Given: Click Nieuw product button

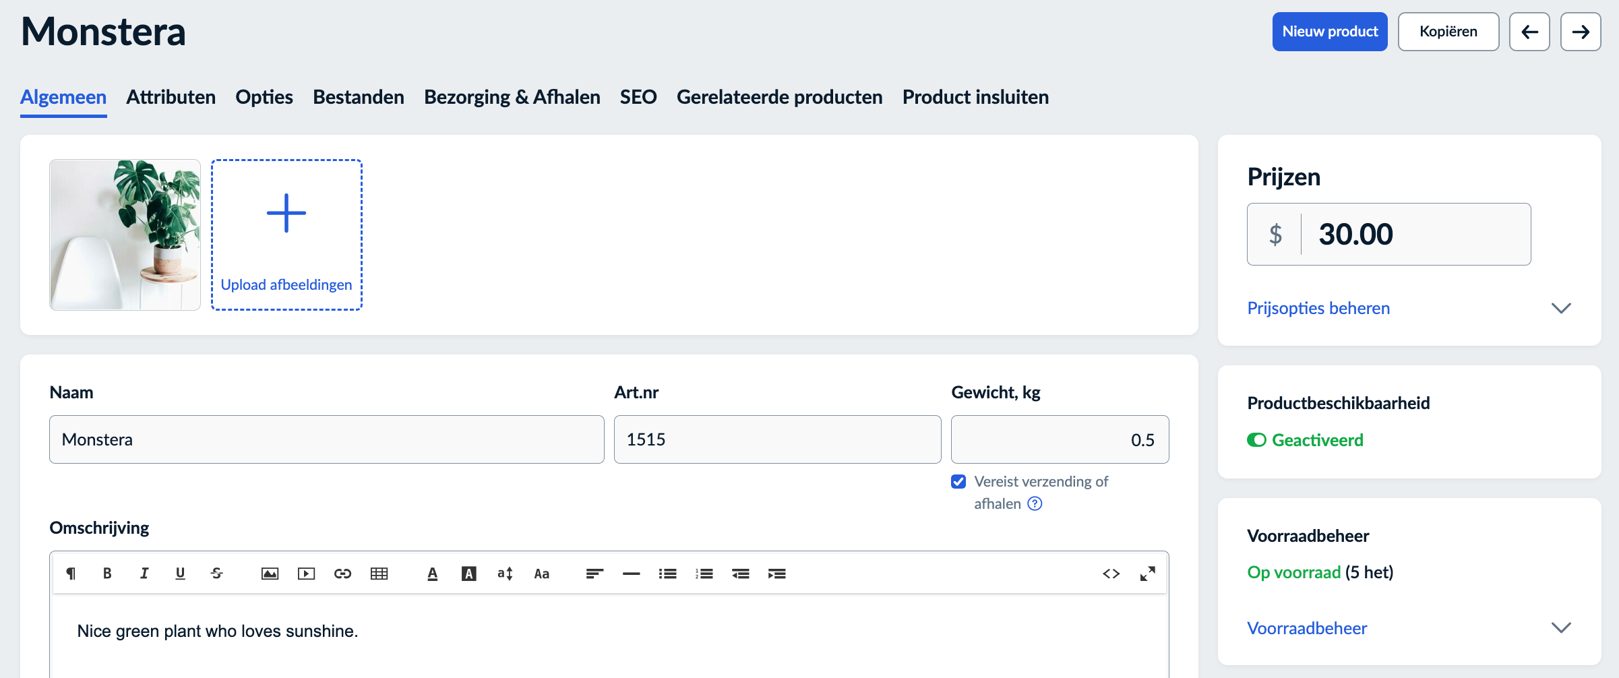Looking at the screenshot, I should [1330, 32].
